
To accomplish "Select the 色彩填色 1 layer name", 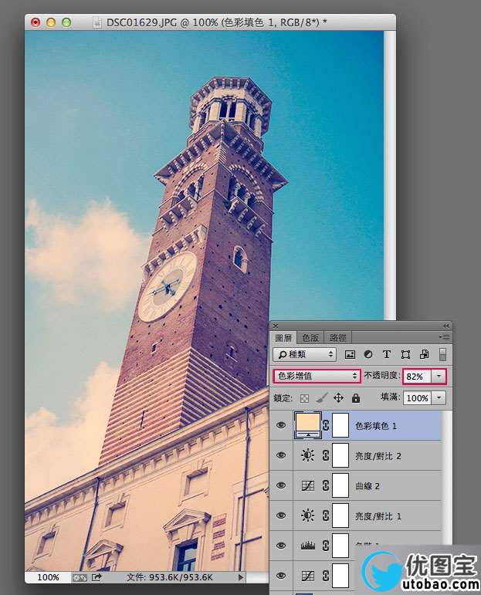I will pos(375,426).
